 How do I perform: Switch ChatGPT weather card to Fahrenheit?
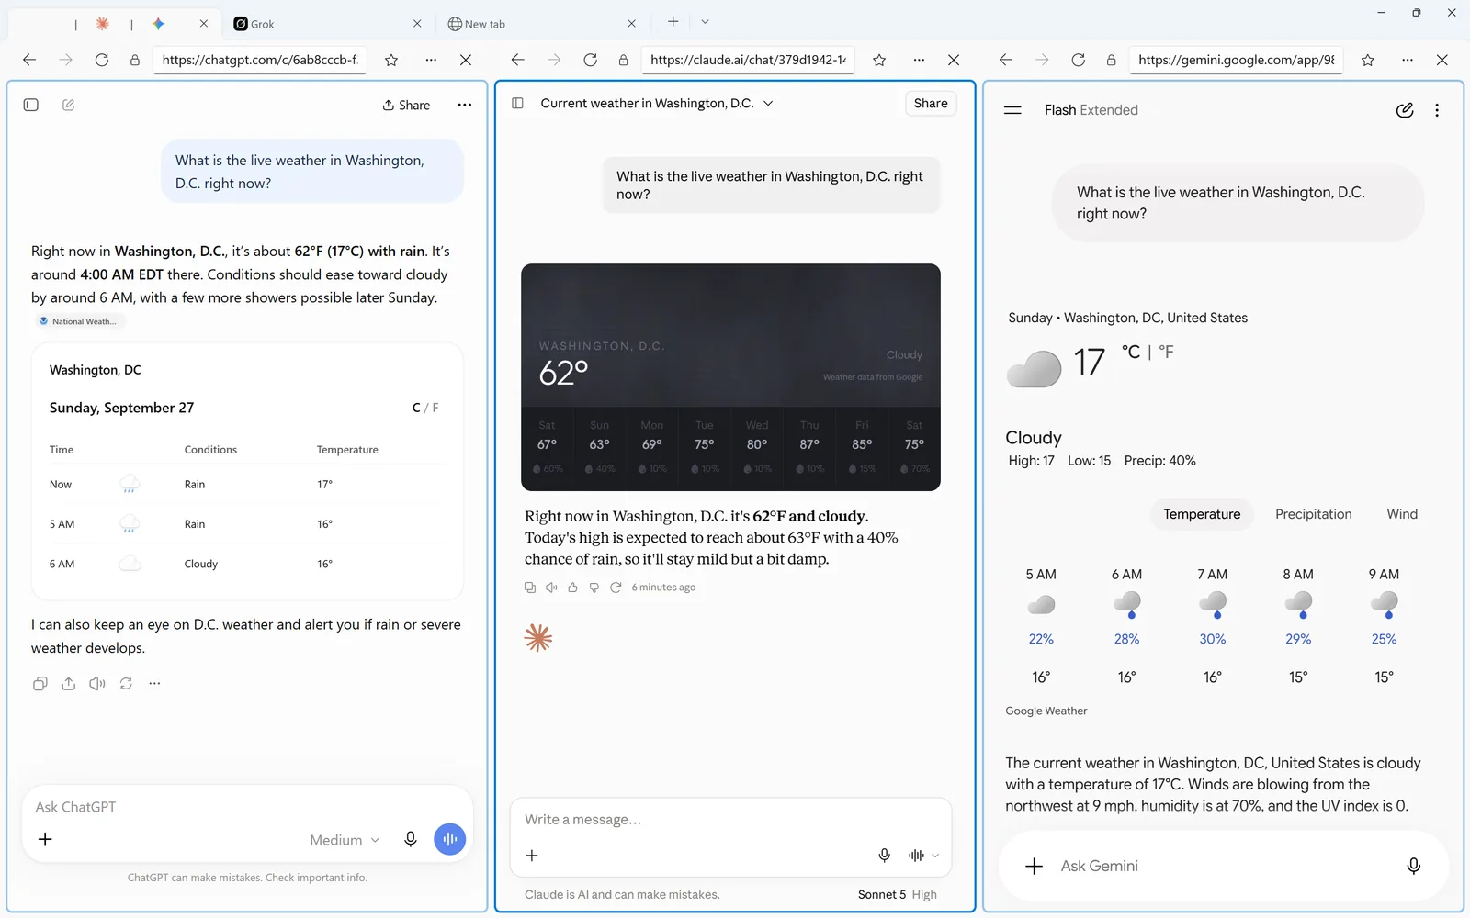point(435,408)
